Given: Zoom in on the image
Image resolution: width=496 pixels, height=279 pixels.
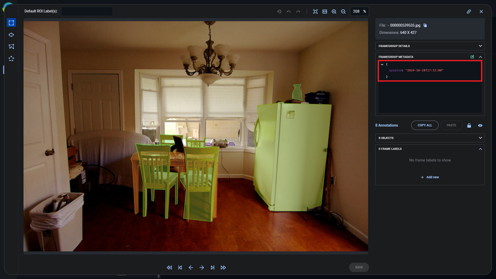Looking at the screenshot, I should tap(334, 11).
